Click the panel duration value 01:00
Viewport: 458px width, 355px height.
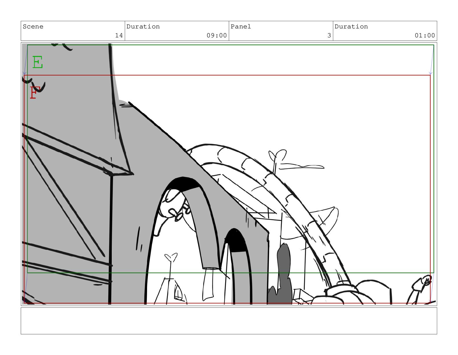(x=425, y=35)
